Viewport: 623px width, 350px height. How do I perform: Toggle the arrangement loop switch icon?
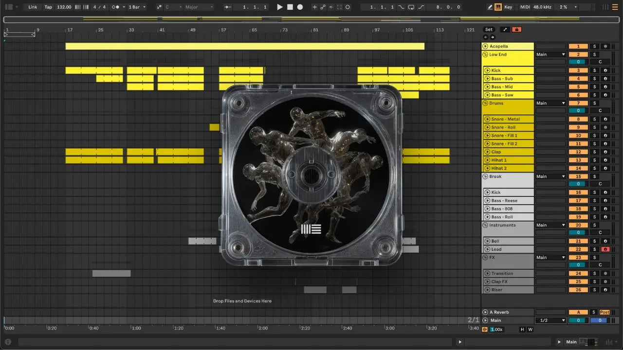pyautogui.click(x=411, y=7)
